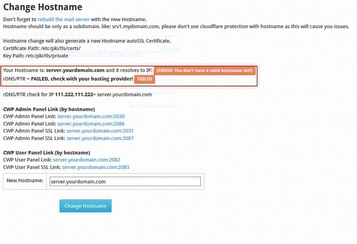Open the rebuild the mail server link

[x=63, y=19]
